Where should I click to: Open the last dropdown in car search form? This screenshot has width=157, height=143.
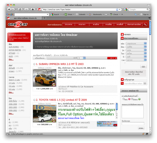(136, 60)
